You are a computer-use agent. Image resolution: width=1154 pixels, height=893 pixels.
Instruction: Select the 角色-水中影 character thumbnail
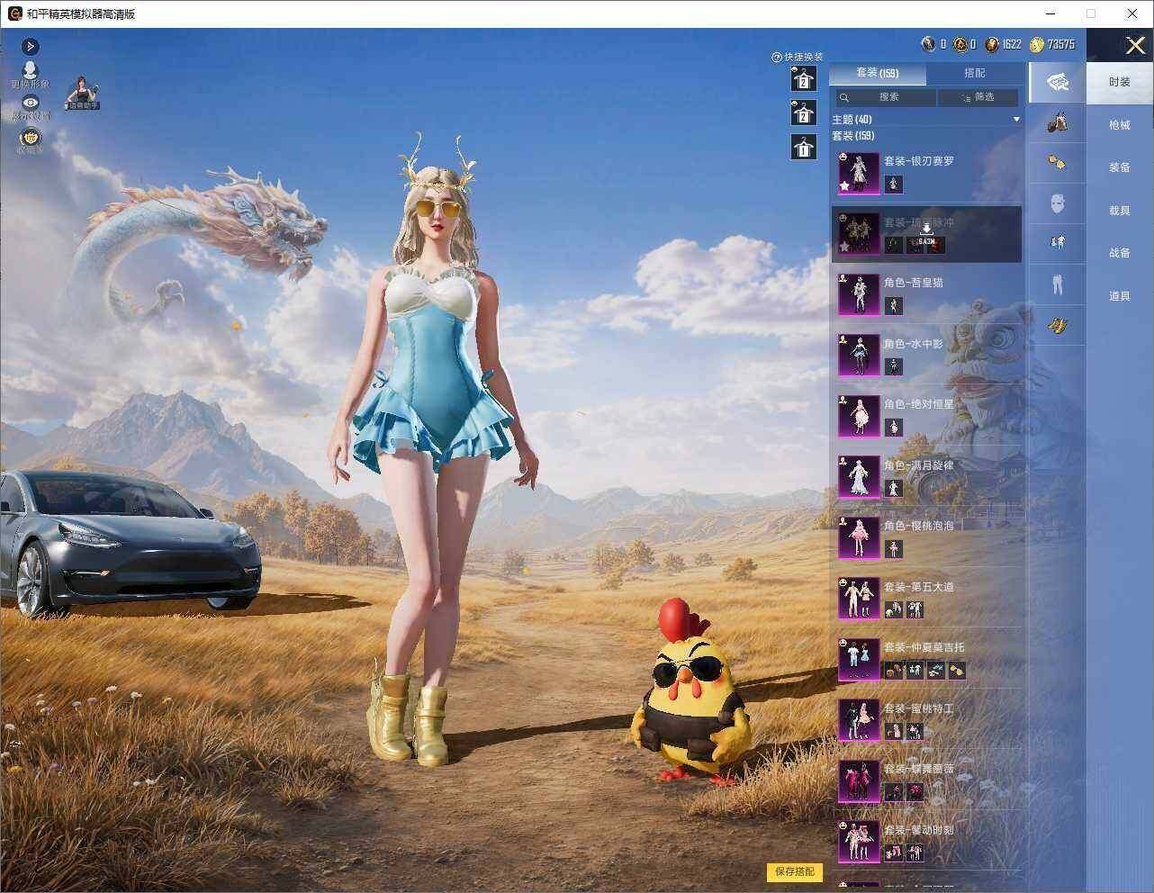tap(859, 356)
